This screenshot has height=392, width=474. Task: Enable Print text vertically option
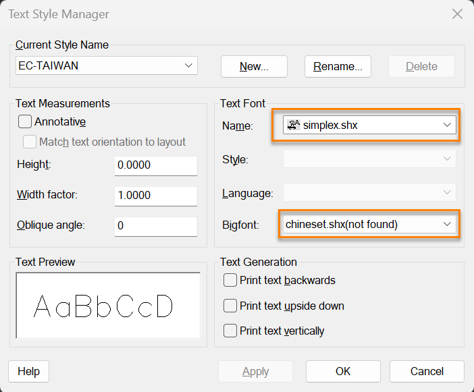(x=230, y=331)
